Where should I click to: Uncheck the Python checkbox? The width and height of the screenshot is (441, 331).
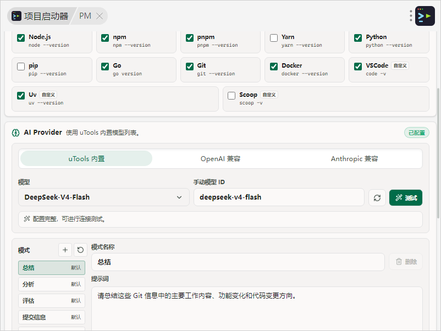click(358, 38)
